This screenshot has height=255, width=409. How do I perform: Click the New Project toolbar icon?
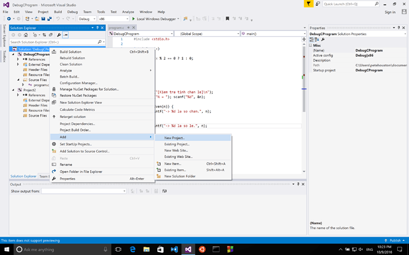click(27, 19)
